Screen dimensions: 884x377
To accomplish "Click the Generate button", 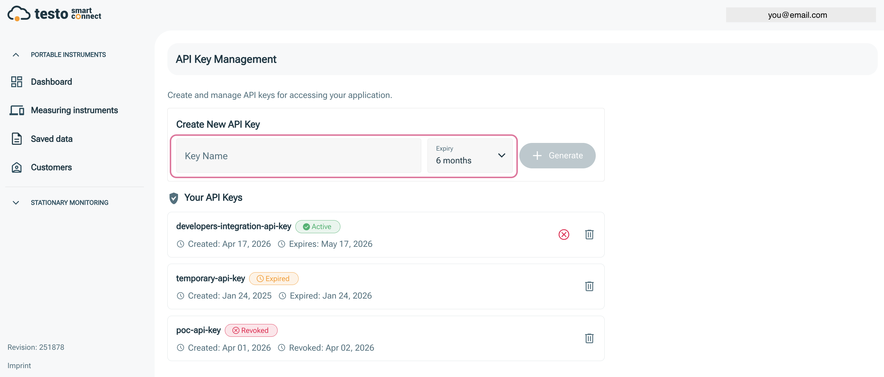I will pos(557,156).
